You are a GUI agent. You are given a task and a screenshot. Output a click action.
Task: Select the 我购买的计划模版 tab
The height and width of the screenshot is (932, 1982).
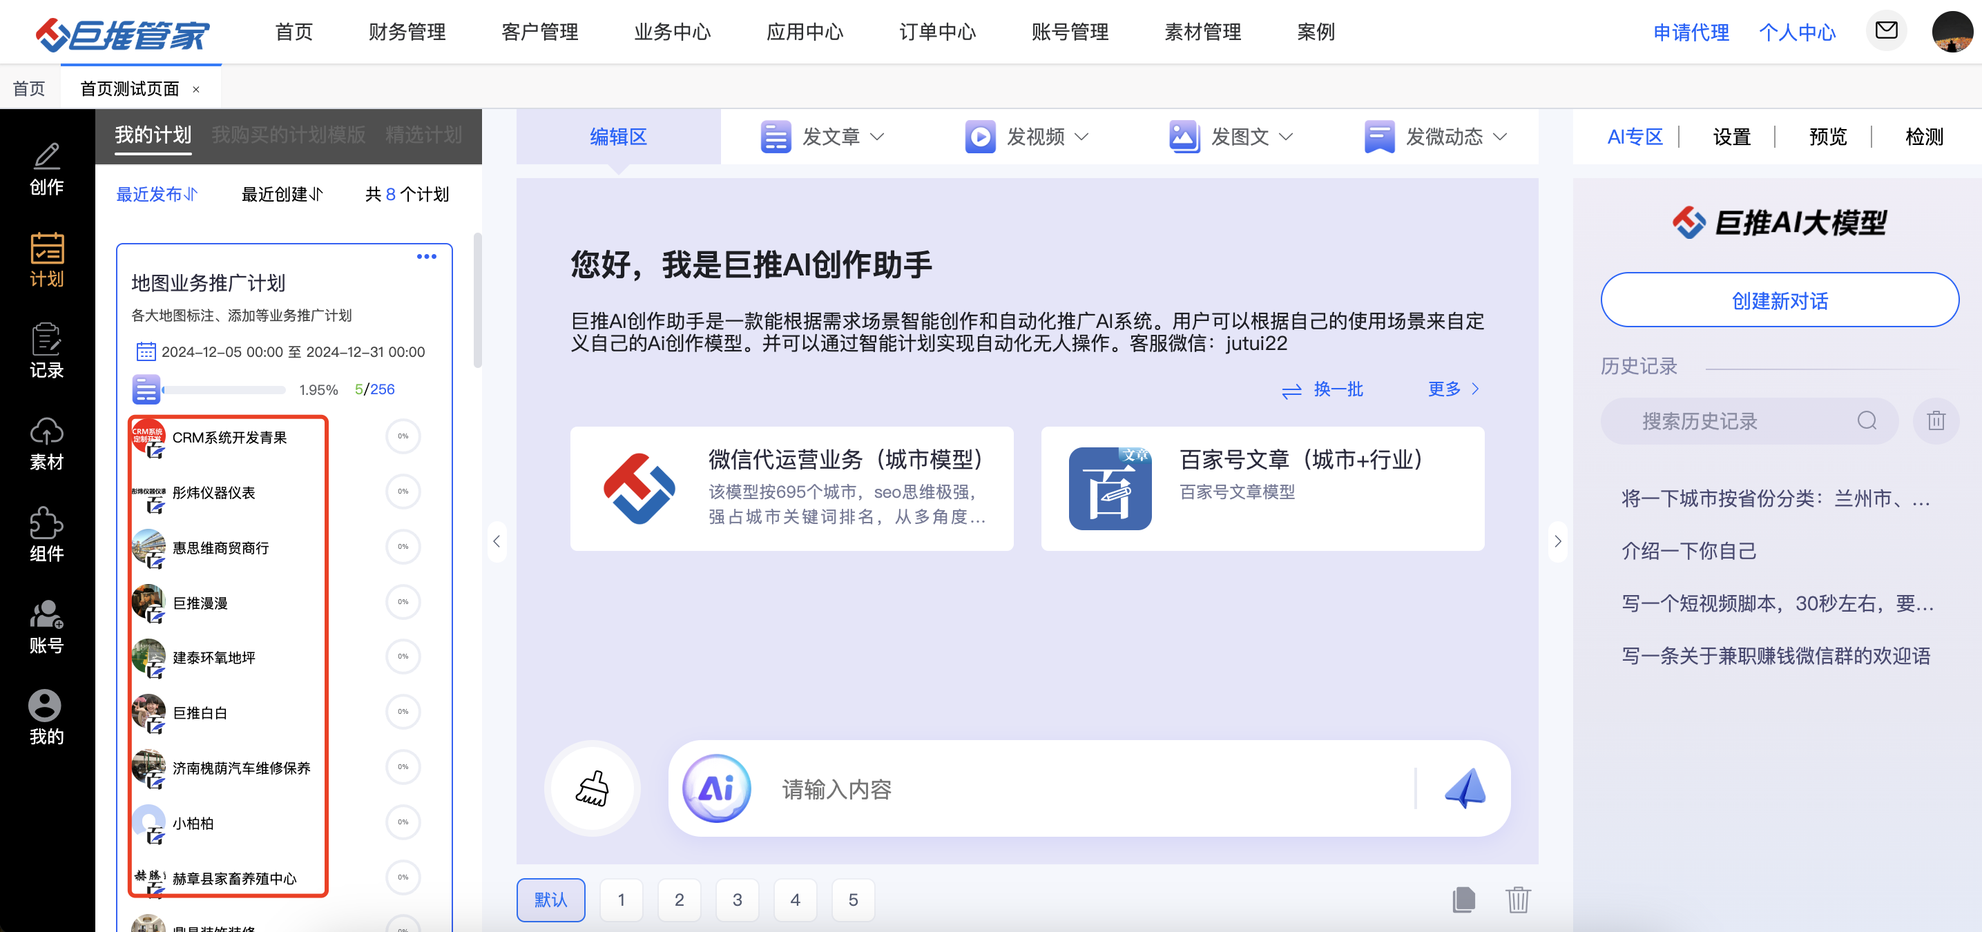(x=289, y=135)
